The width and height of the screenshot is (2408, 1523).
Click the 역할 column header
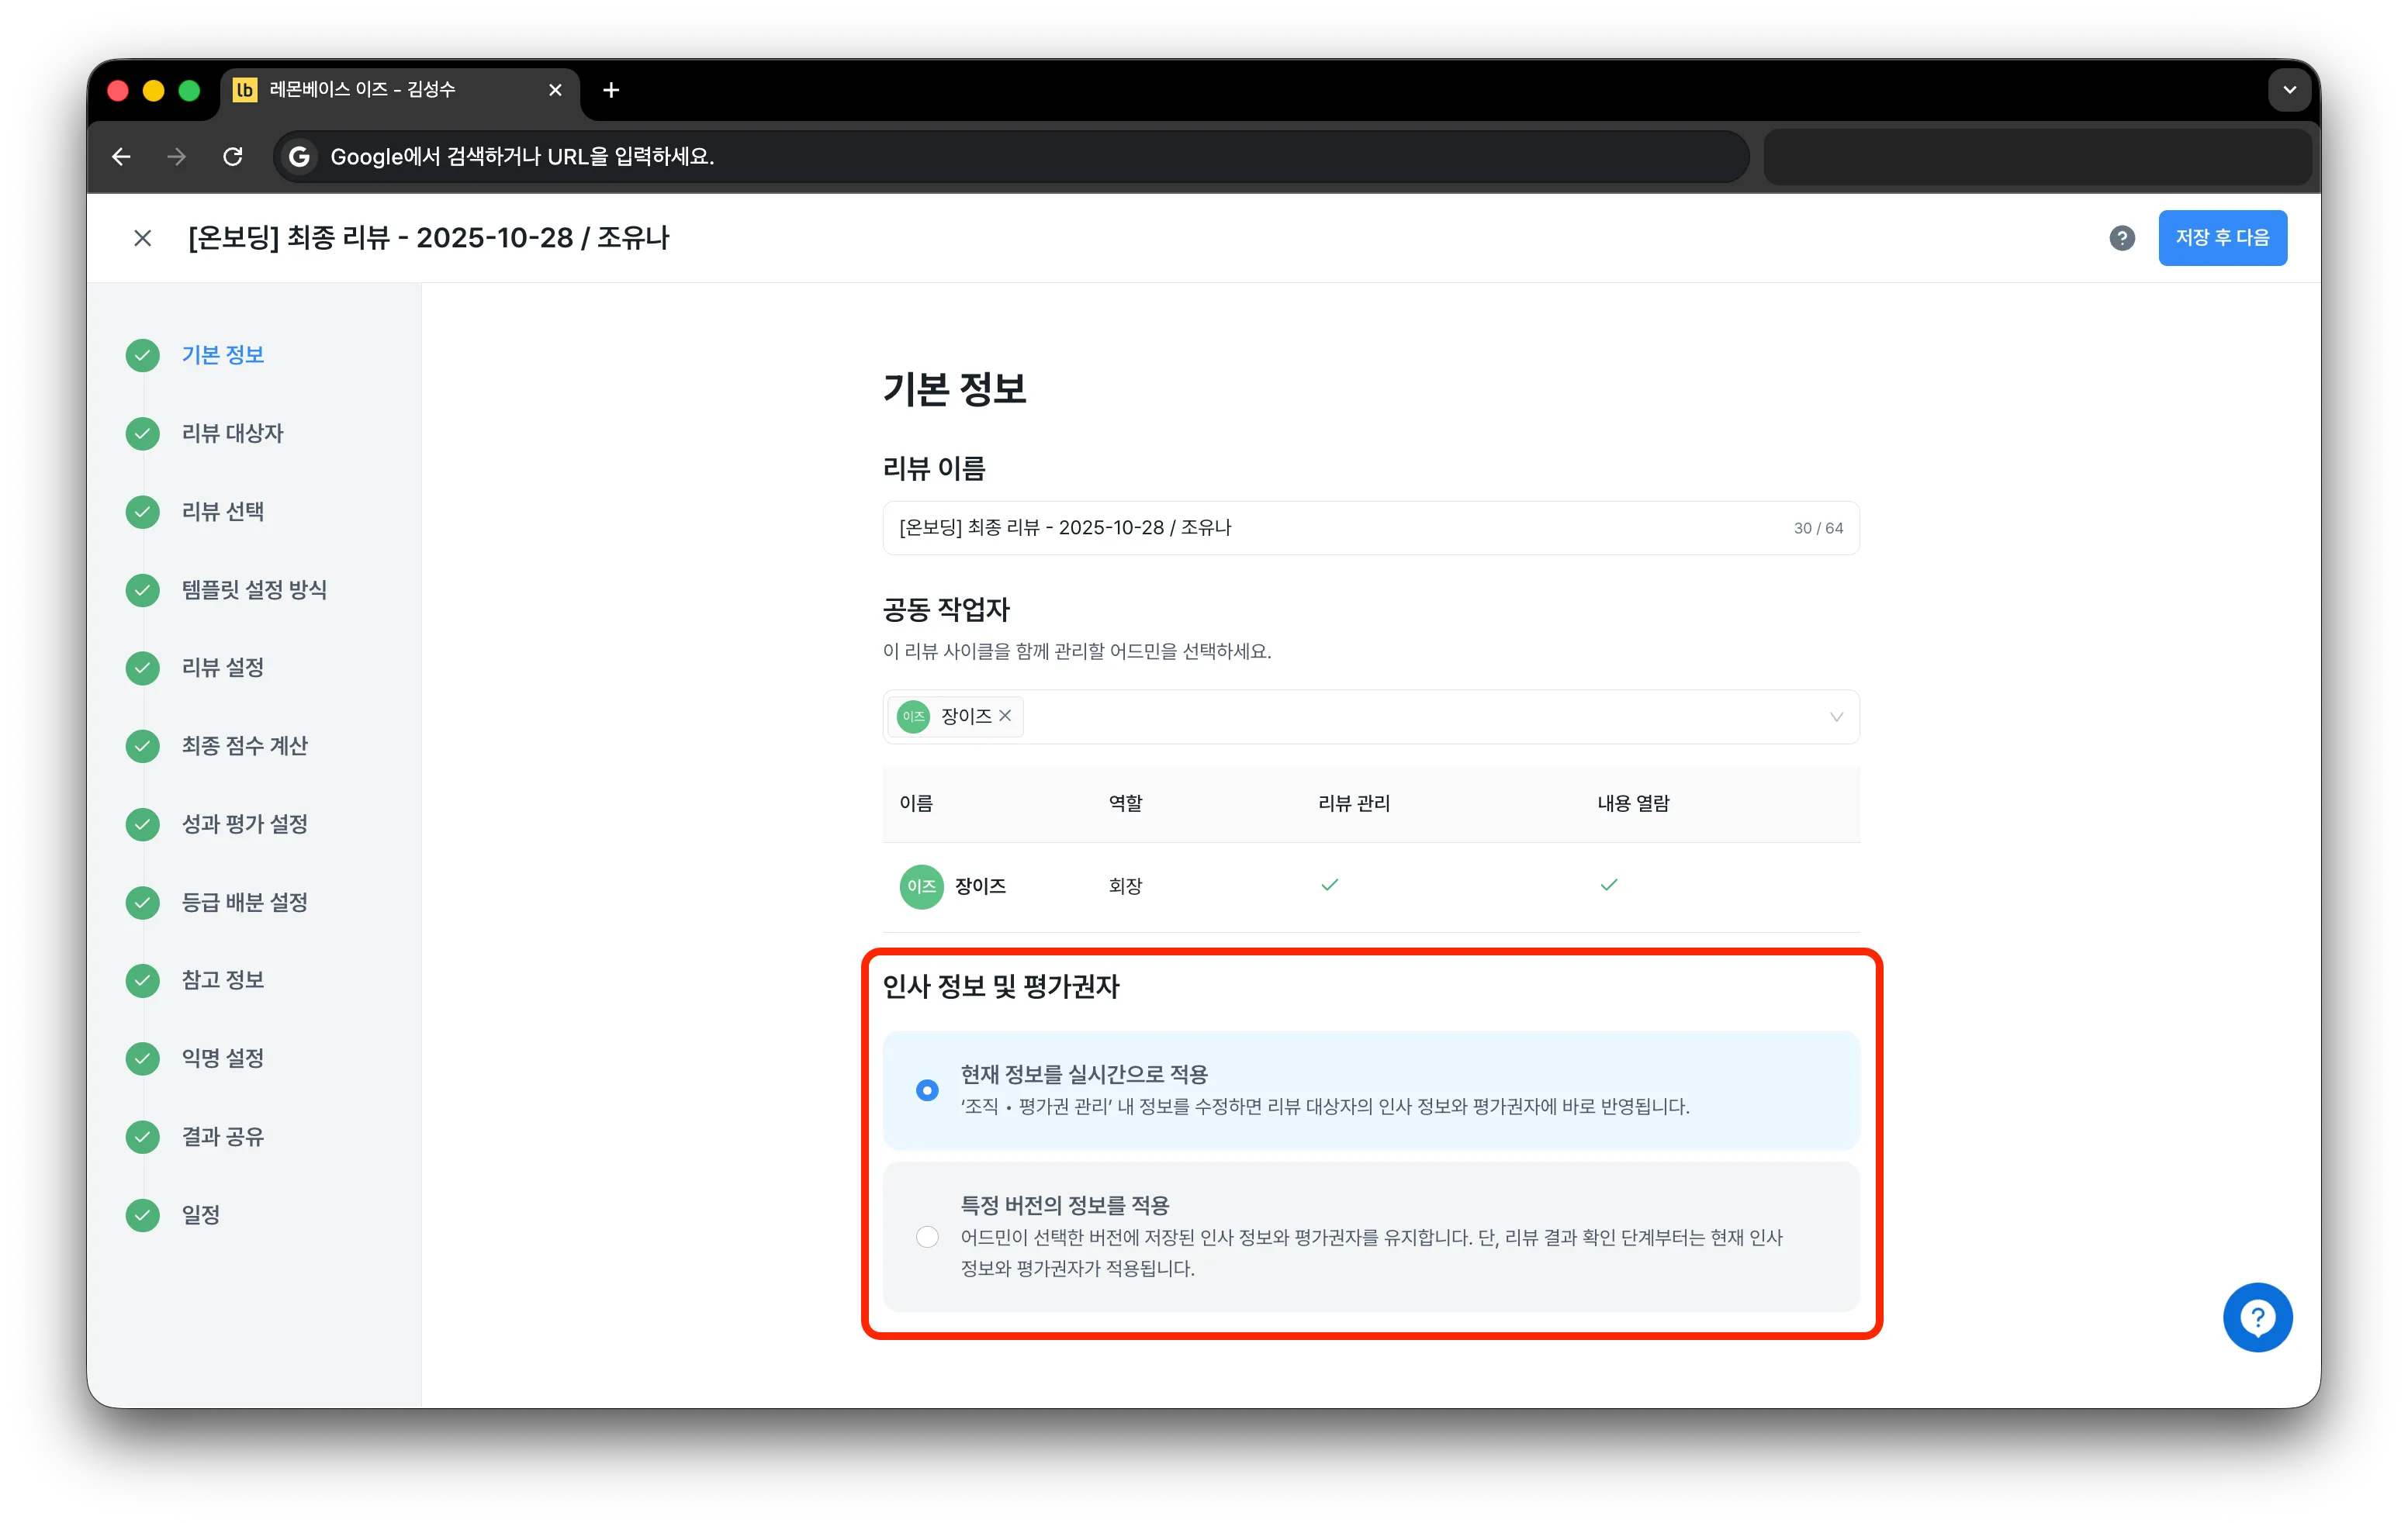click(x=1125, y=803)
